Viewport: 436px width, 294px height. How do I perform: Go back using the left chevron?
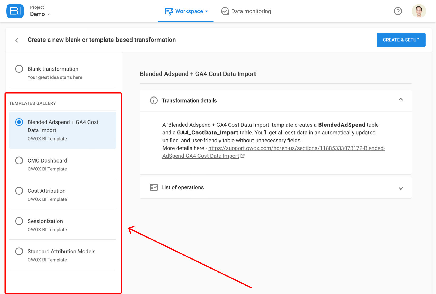[17, 40]
